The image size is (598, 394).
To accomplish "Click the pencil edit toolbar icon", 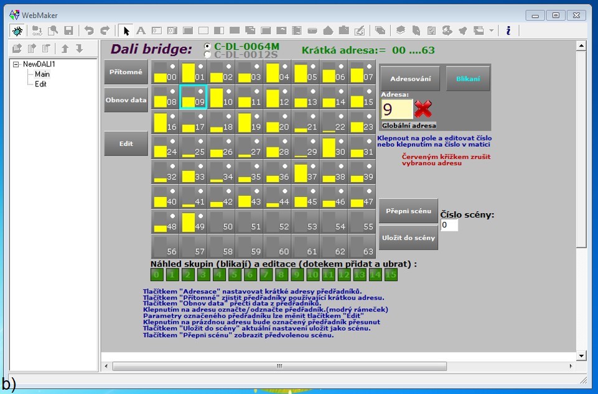I will pyautogui.click(x=360, y=30).
